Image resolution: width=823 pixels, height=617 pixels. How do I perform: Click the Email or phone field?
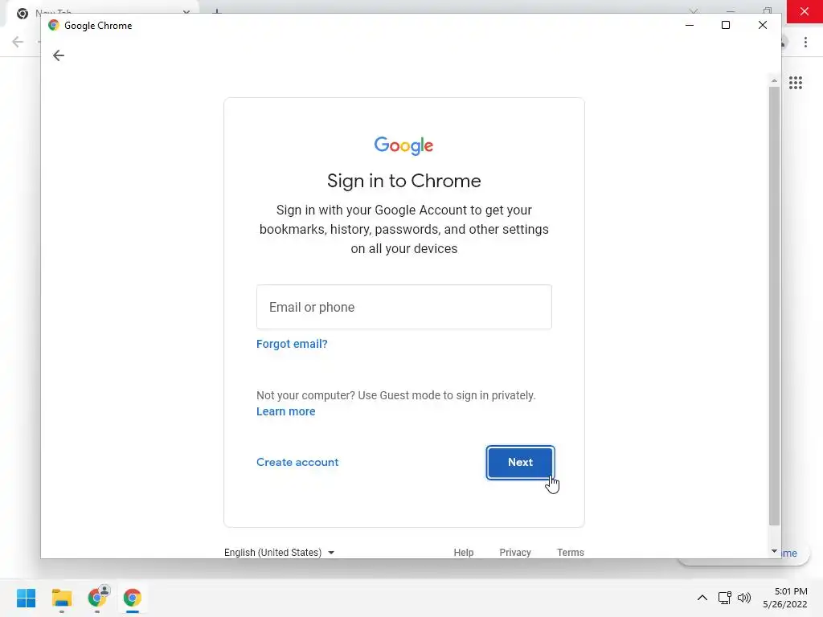click(403, 307)
